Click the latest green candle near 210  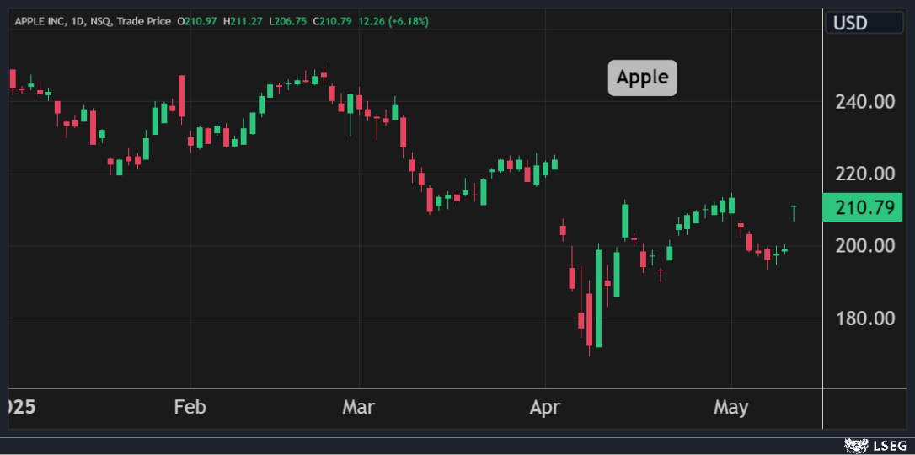pos(794,211)
